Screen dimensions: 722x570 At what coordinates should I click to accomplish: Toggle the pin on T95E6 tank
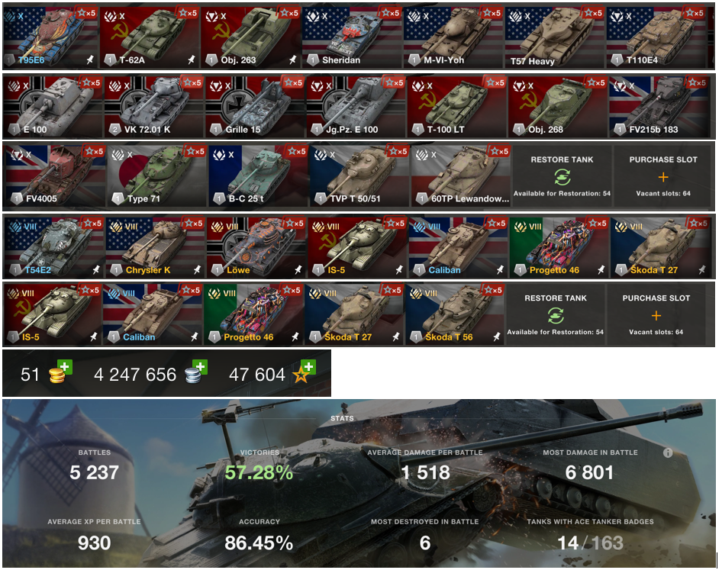pos(90,60)
